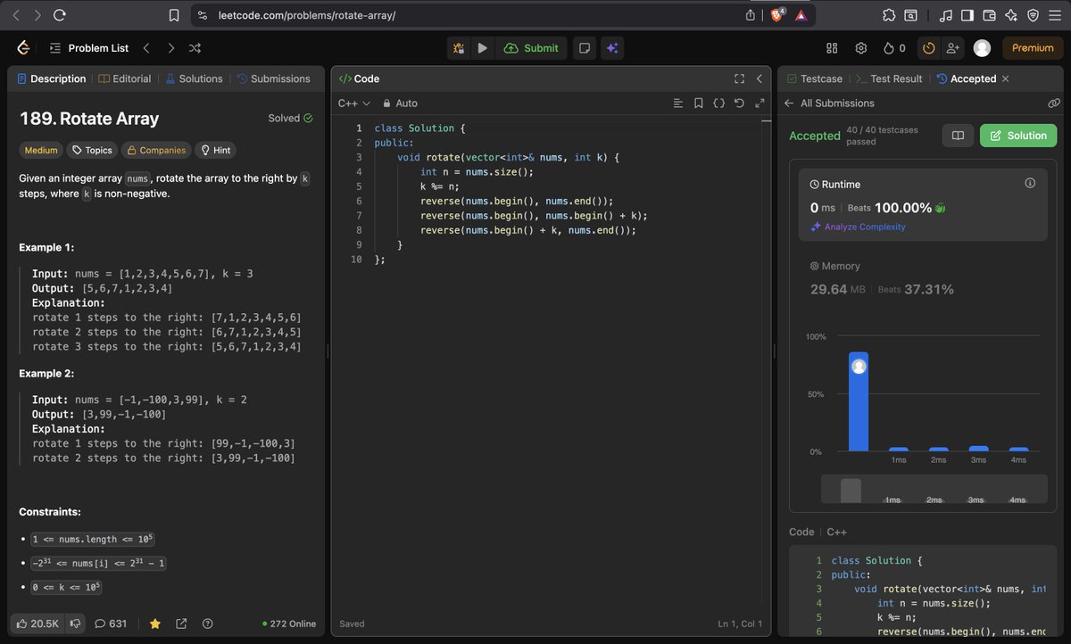Open the AI sparkles assistant icon
The image size is (1071, 644).
tap(612, 48)
